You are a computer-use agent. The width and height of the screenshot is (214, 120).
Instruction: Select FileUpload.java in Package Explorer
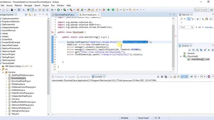click(x=18, y=84)
